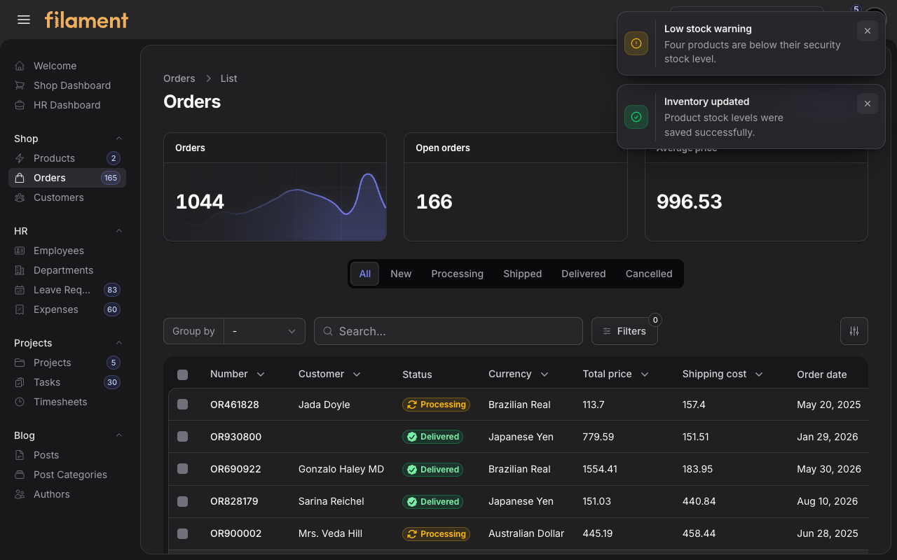Viewport: 897px width, 560px height.
Task: Tick the select-all checkbox in table header
Action: tap(183, 374)
